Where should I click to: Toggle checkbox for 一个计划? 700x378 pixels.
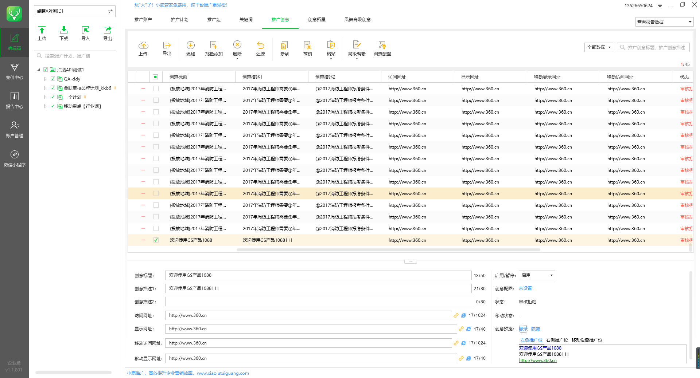click(x=53, y=97)
